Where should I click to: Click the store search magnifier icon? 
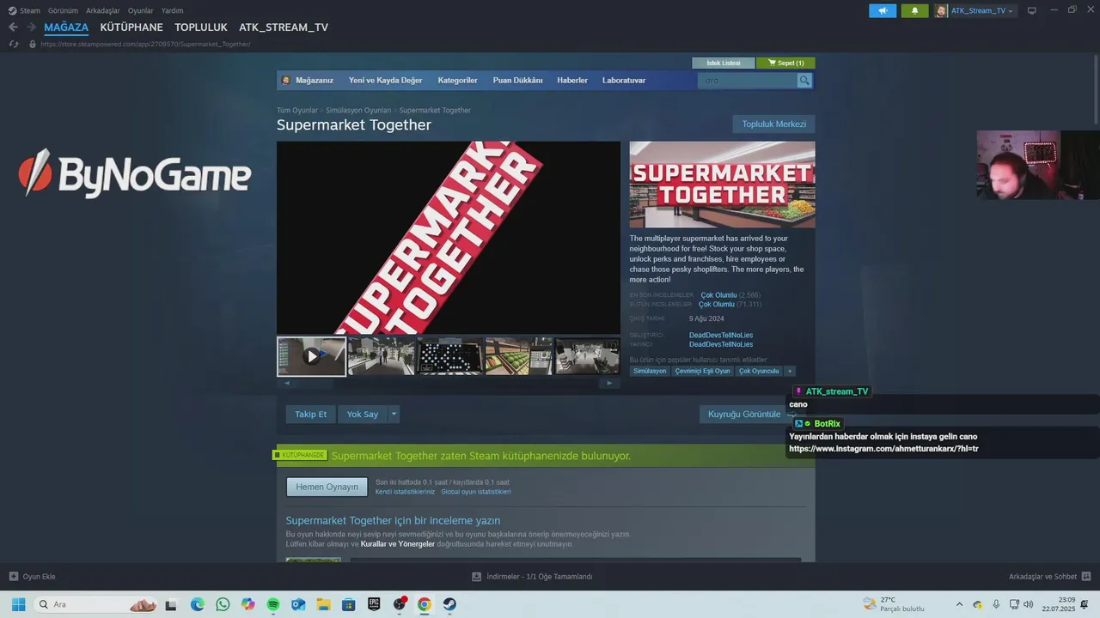click(804, 81)
